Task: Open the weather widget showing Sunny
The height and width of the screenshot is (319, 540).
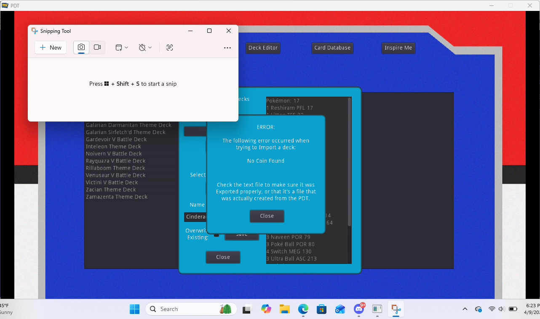Action: point(7,309)
